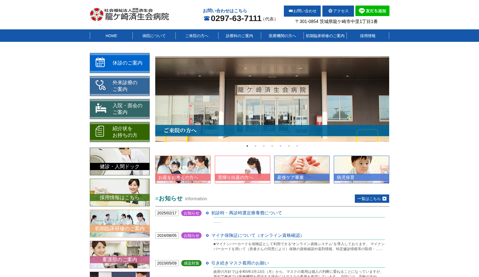479x277 pixels.
Task: Select the second slideshow dot
Action: tap(256, 146)
